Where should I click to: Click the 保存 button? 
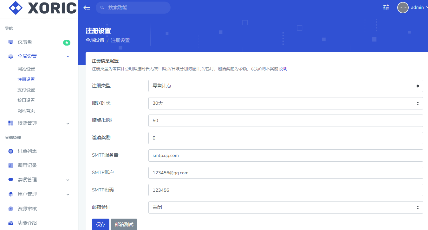[x=101, y=224]
